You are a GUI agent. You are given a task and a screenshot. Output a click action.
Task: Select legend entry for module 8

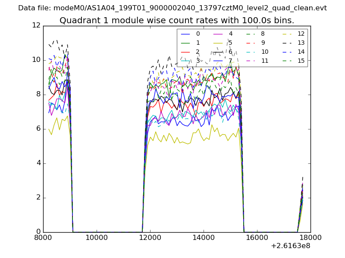(263, 34)
